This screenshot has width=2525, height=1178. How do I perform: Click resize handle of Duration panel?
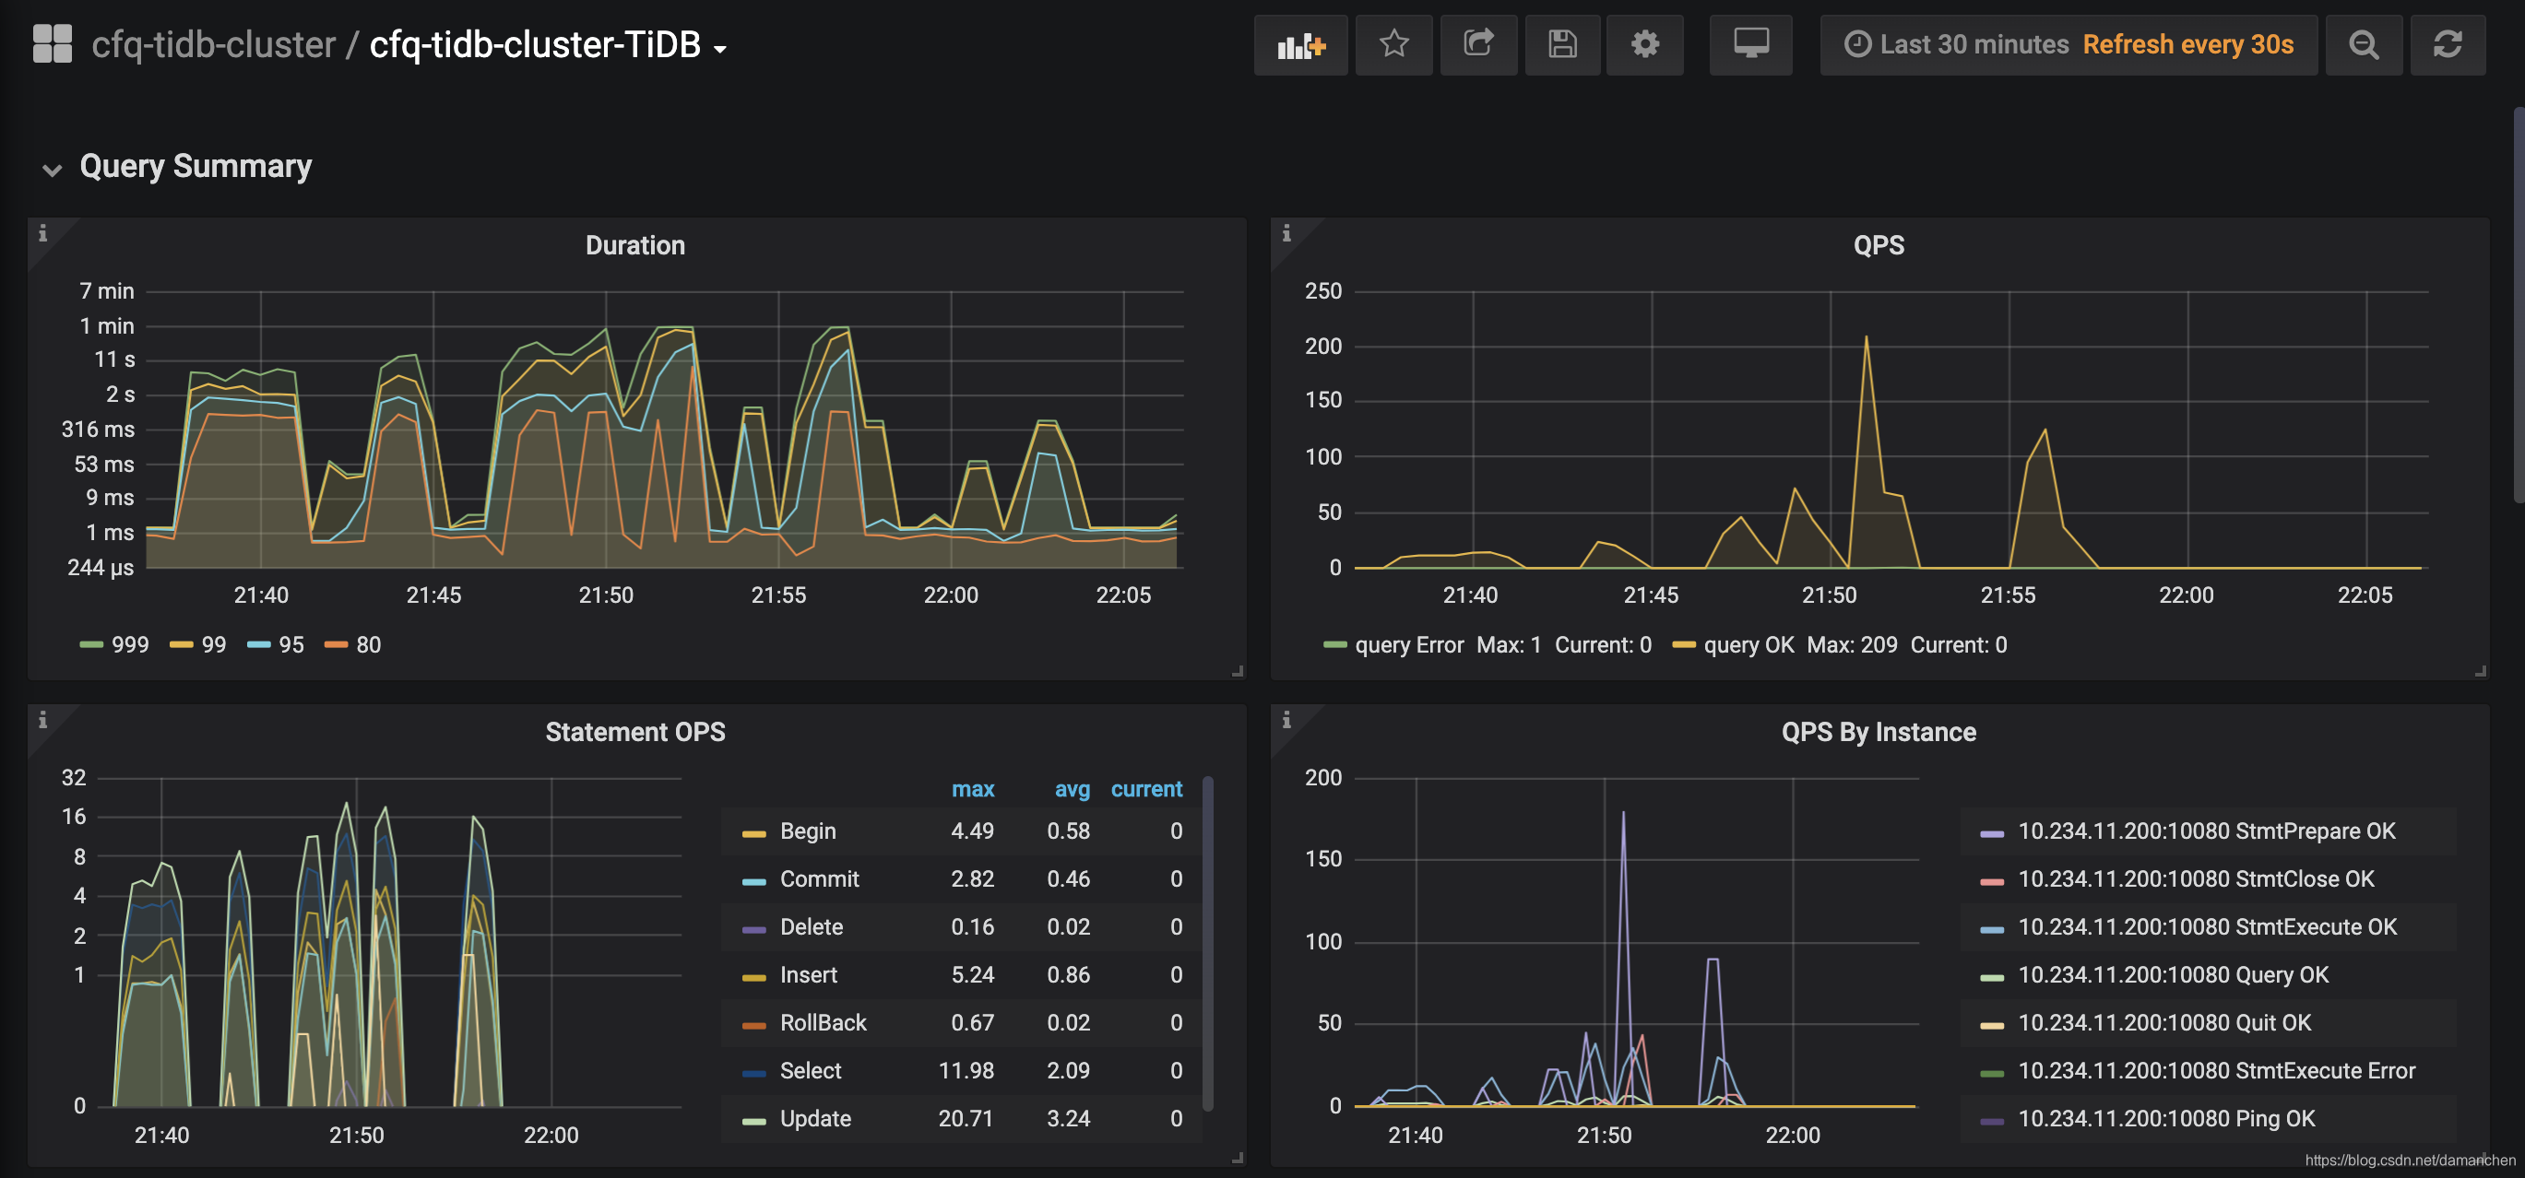[1238, 671]
